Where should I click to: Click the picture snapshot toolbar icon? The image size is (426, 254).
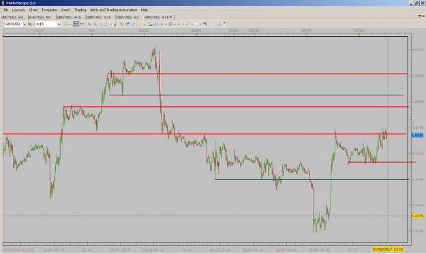pos(150,24)
